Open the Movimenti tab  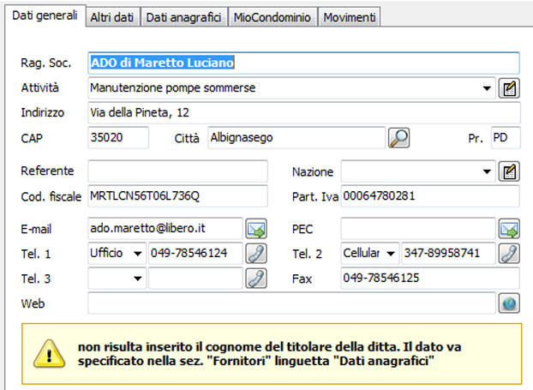coord(349,17)
